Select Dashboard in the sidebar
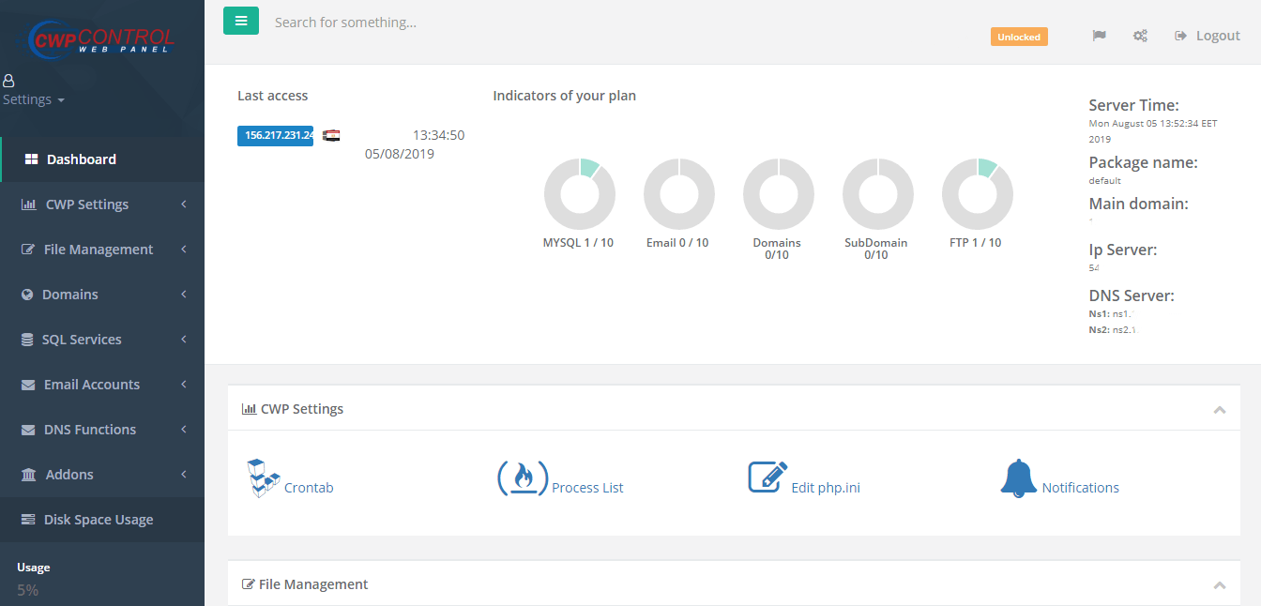Viewport: 1261px width, 606px height. pyautogui.click(x=102, y=159)
